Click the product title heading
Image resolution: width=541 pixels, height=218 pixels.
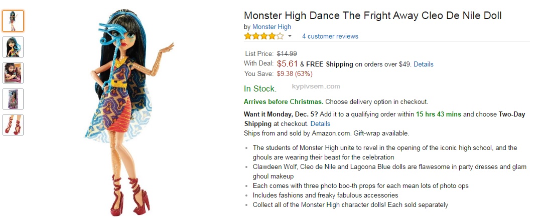click(x=372, y=16)
